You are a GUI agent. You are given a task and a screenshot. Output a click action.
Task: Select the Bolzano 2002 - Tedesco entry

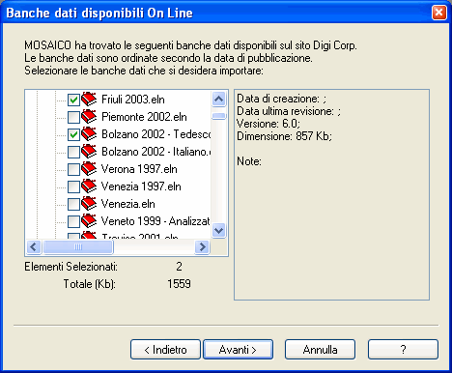click(156, 134)
